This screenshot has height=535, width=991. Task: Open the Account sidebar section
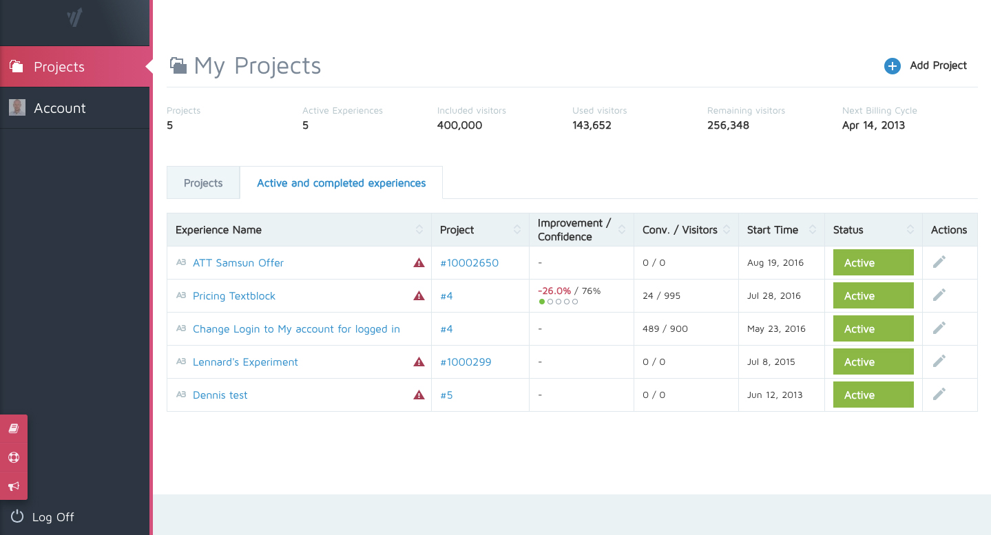coord(75,108)
